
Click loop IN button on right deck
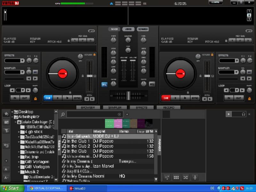(229, 98)
